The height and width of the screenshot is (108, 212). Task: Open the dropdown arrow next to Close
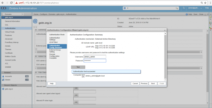coord(208,14)
